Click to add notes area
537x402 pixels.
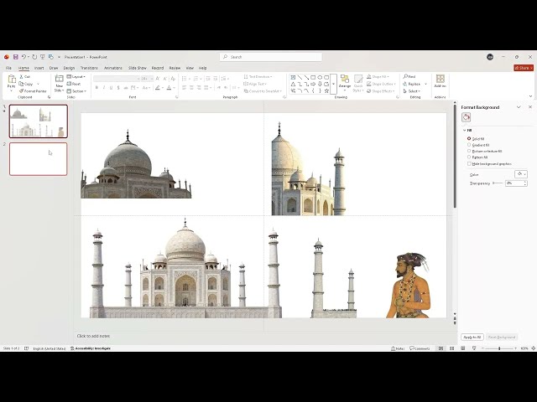[93, 336]
